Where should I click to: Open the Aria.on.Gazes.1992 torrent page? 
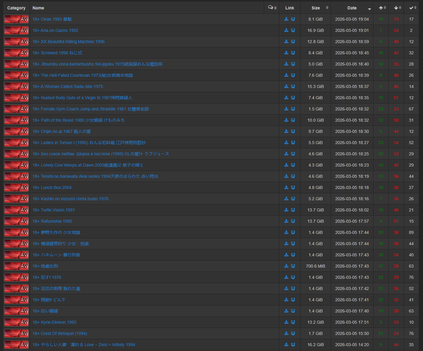(x=55, y=30)
